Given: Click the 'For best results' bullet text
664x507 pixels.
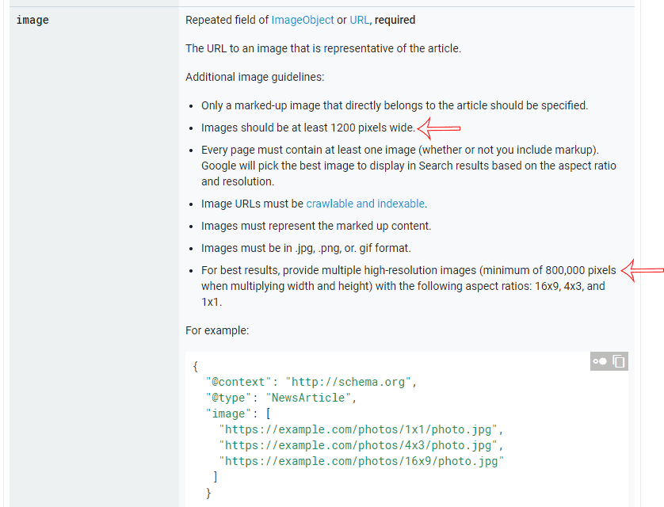Looking at the screenshot, I should [409, 286].
